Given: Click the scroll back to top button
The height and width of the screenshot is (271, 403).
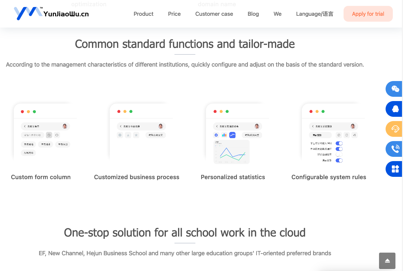Looking at the screenshot, I should pyautogui.click(x=387, y=261).
